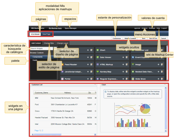176x140 pixels.
Task: Select the Hewlett Packard customer row
Action: pos(65,118)
